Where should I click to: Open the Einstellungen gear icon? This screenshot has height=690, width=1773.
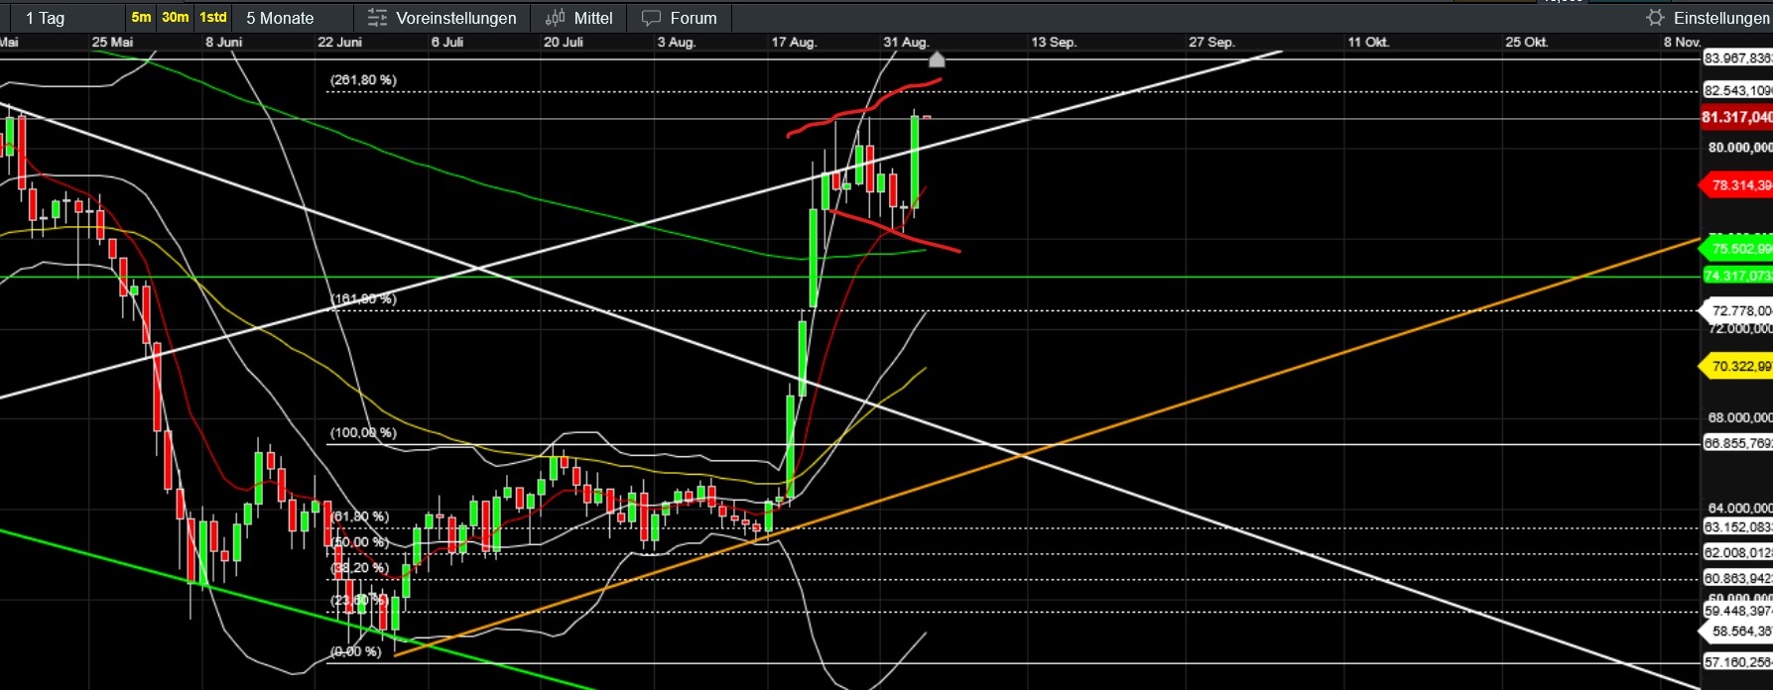point(1655,18)
